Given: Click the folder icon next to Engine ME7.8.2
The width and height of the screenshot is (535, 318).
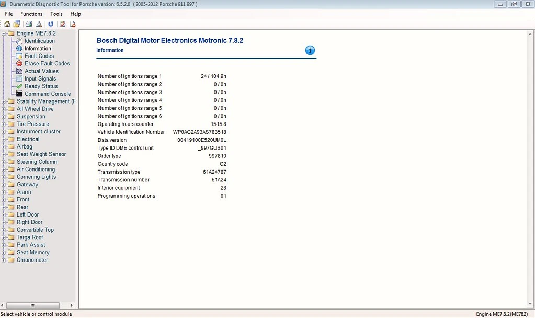Looking at the screenshot, I should point(12,33).
